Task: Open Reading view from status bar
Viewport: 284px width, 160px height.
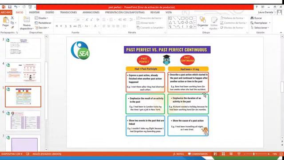Action: point(231,154)
